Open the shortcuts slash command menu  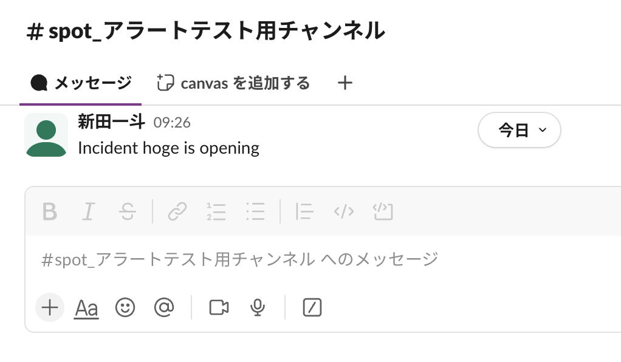click(311, 308)
